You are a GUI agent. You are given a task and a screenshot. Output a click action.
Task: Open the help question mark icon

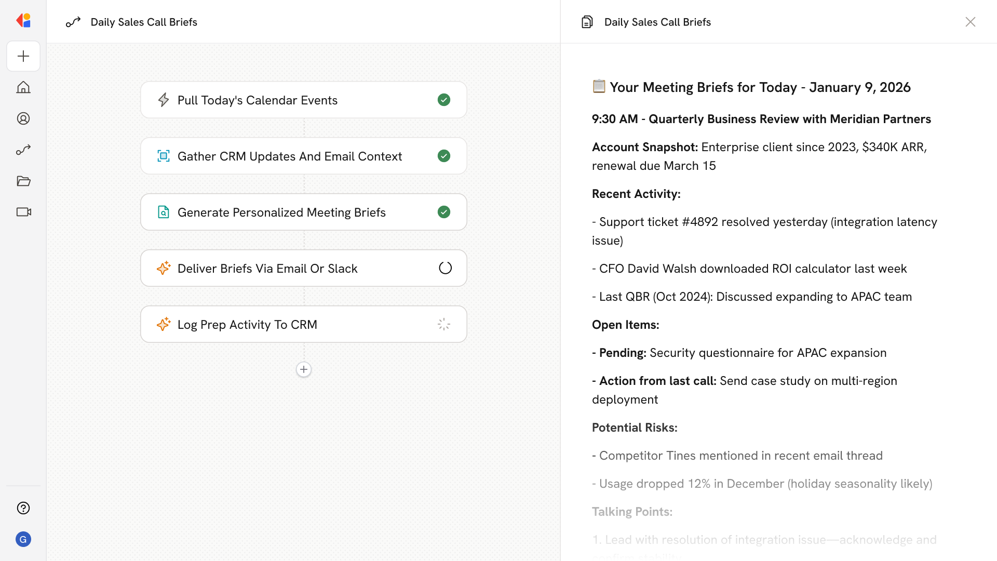(23, 508)
